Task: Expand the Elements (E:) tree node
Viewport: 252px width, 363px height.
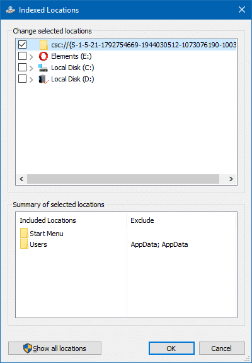Action: point(31,57)
